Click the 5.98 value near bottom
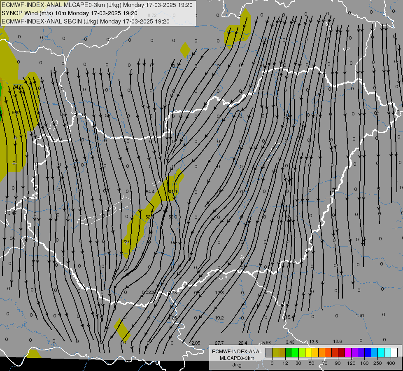 point(266,343)
